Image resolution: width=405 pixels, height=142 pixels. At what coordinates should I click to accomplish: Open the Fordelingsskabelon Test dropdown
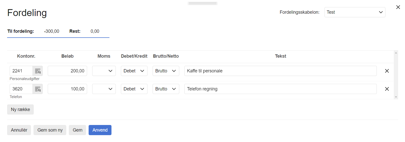pyautogui.click(x=354, y=12)
